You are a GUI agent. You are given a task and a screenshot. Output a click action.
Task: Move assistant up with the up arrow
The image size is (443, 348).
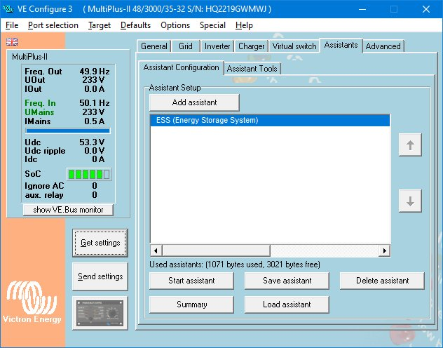point(410,146)
